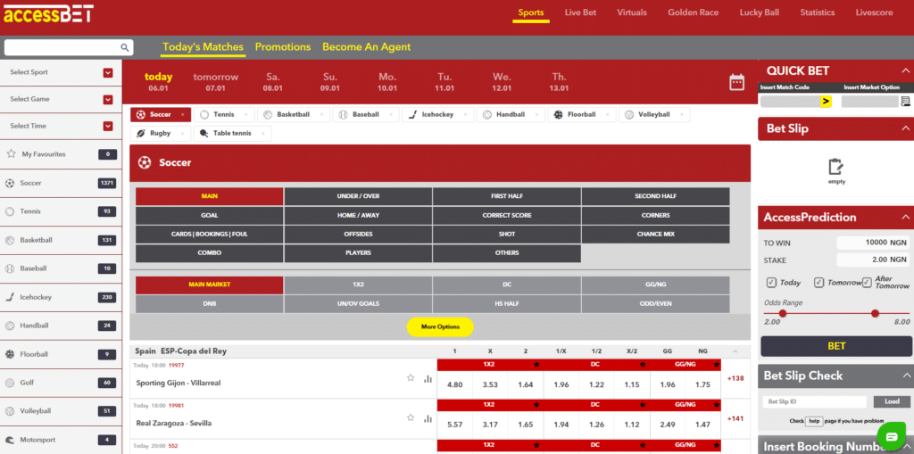Click the maximum odds slider handle
Viewport: 914px width, 454px height.
875,314
